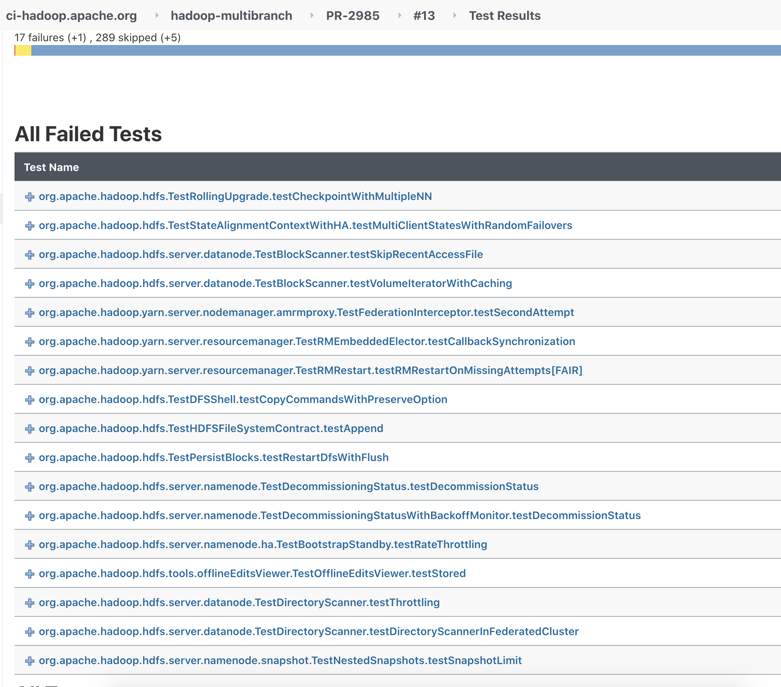
Task: Expand failure details of TestHDFSFileSystemContract.testAppend
Action: point(29,429)
